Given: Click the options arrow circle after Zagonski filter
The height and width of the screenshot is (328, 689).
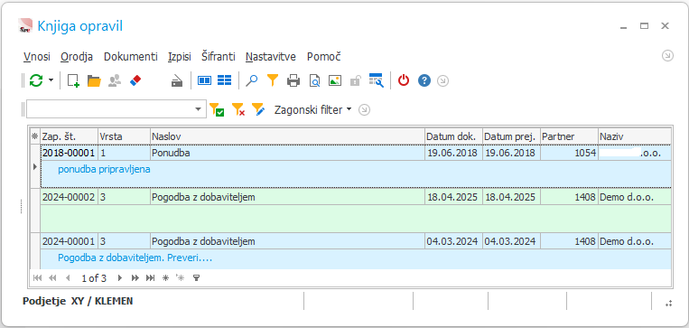Looking at the screenshot, I should pyautogui.click(x=364, y=110).
